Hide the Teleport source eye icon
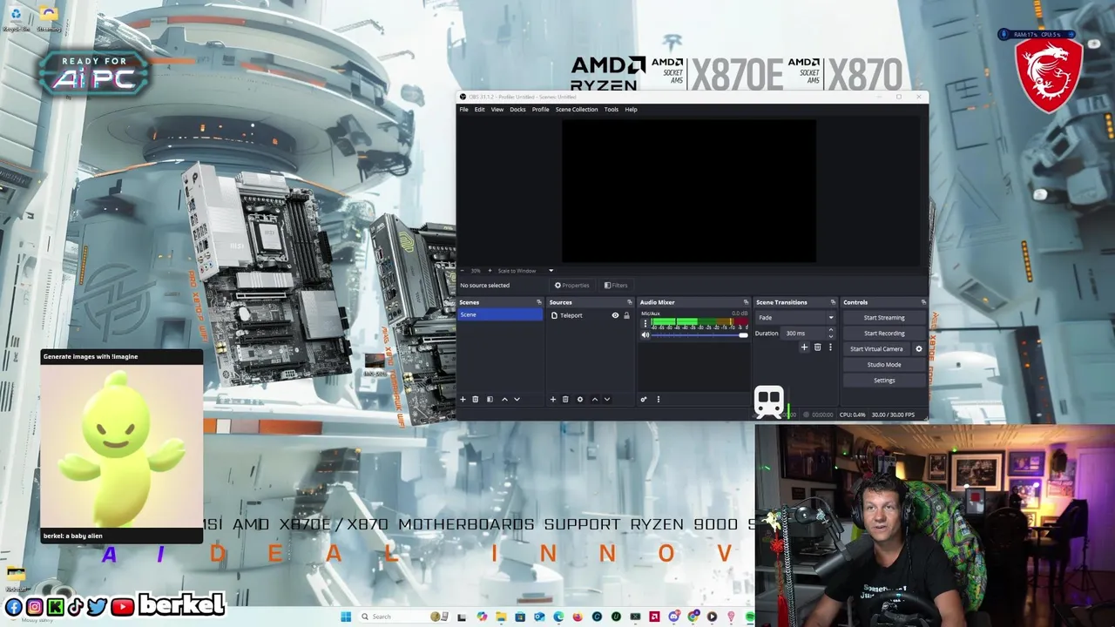1115x627 pixels. (x=615, y=315)
